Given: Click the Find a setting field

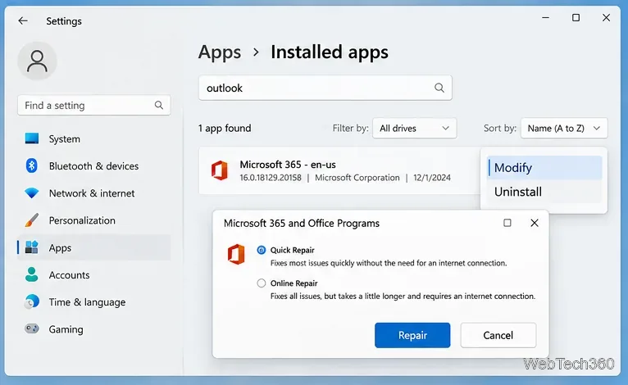Looking at the screenshot, I should tap(94, 105).
